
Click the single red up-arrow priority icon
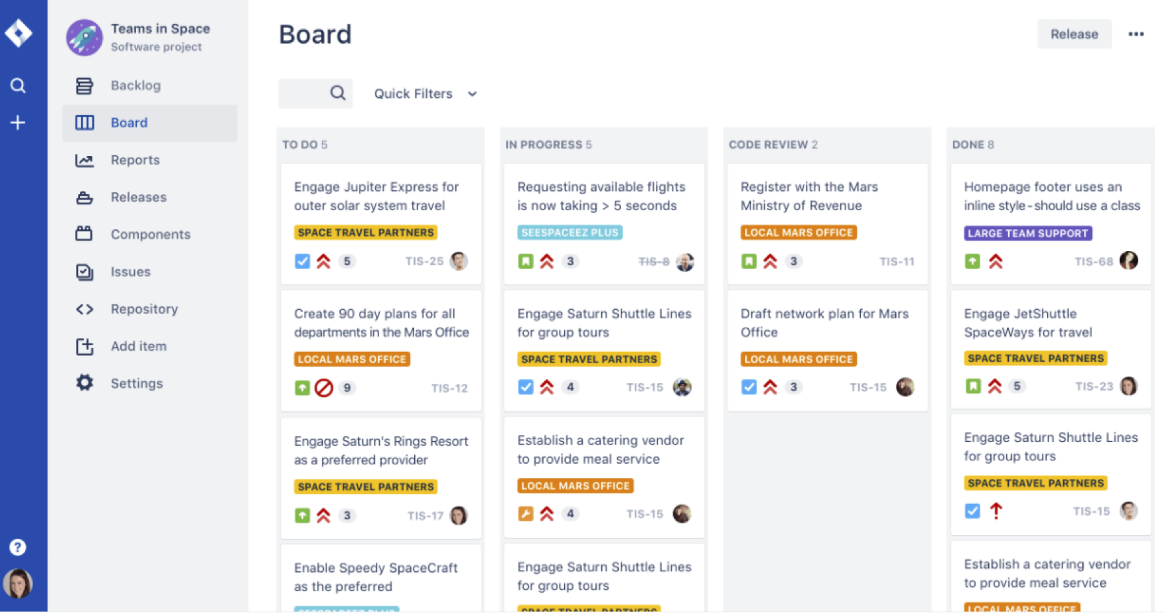click(996, 511)
